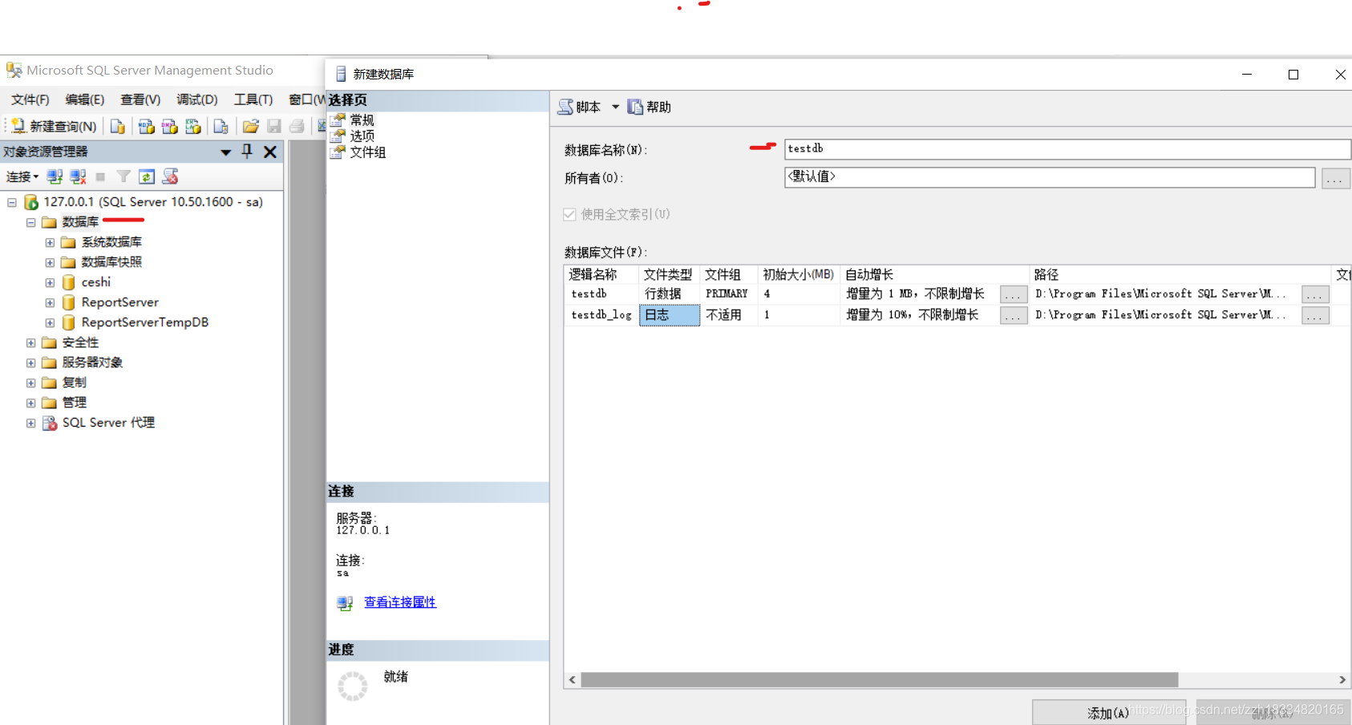Viewport: 1352px width, 725px height.
Task: Click the PRIMARY filegroup cell
Action: (x=729, y=294)
